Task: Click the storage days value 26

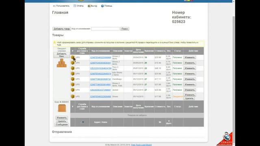Action: 145,74
